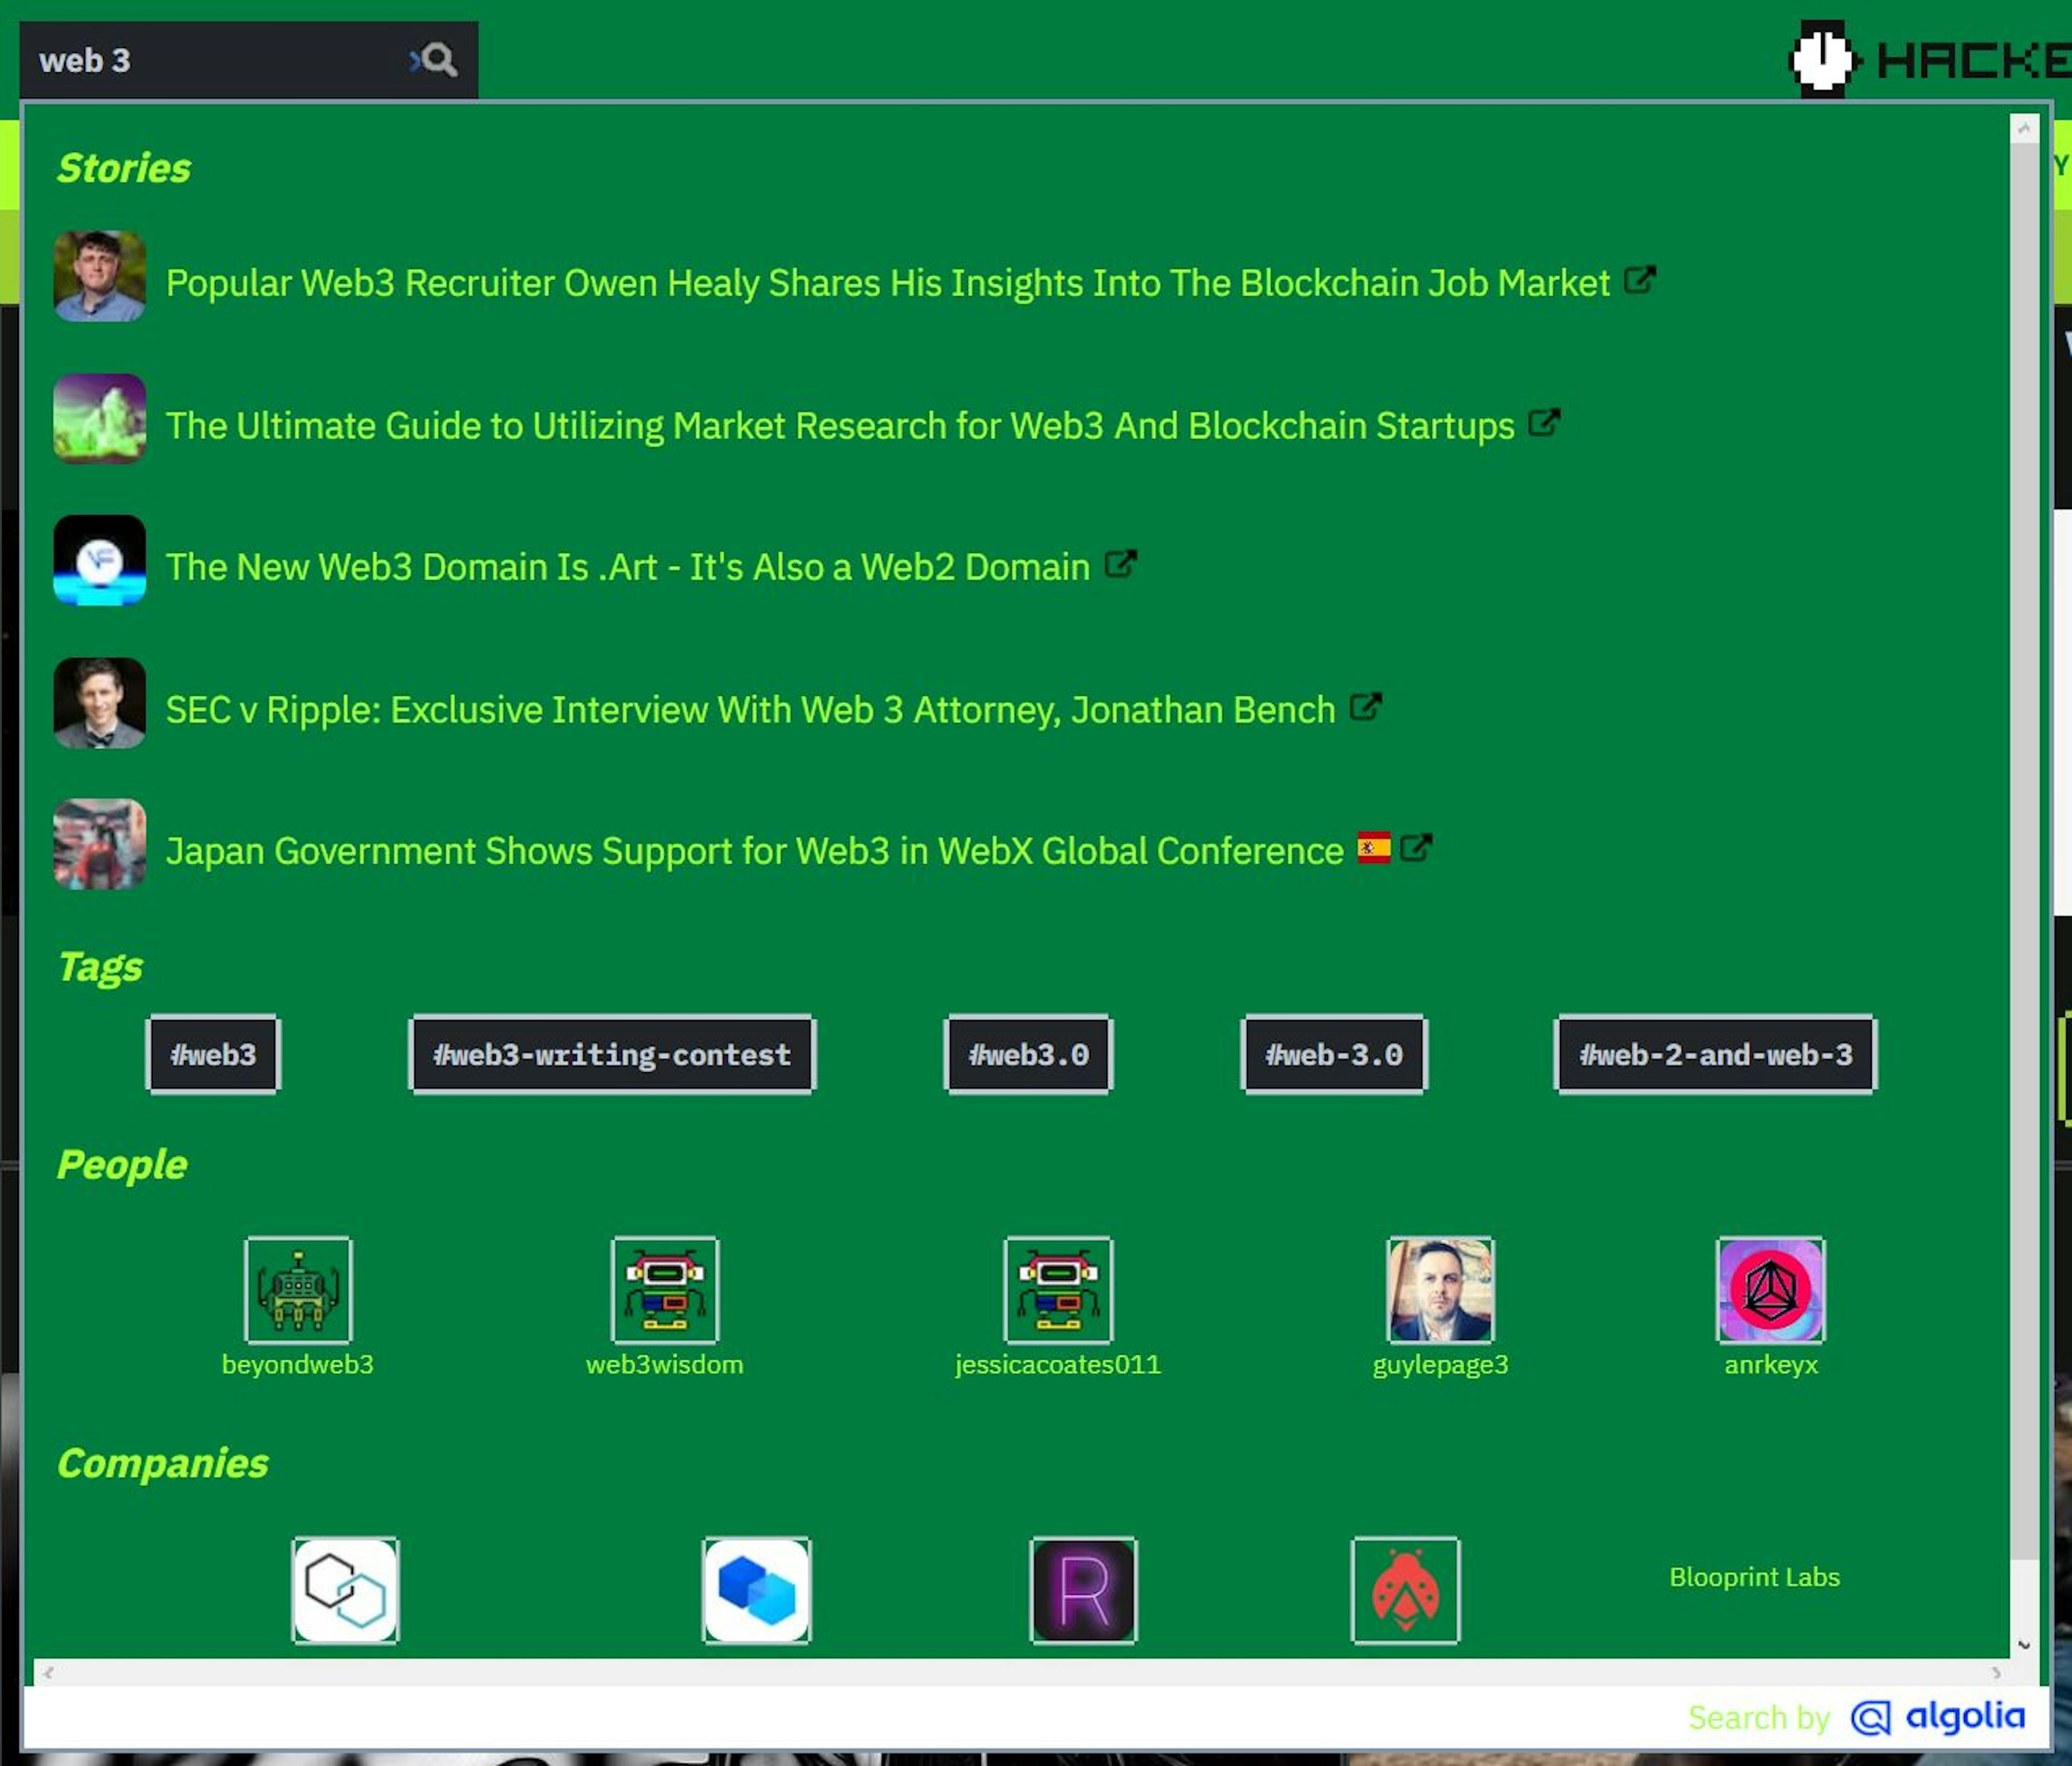The image size is (2072, 1766).
Task: Click the vertical scrollbar thumb
Action: tap(2024, 850)
